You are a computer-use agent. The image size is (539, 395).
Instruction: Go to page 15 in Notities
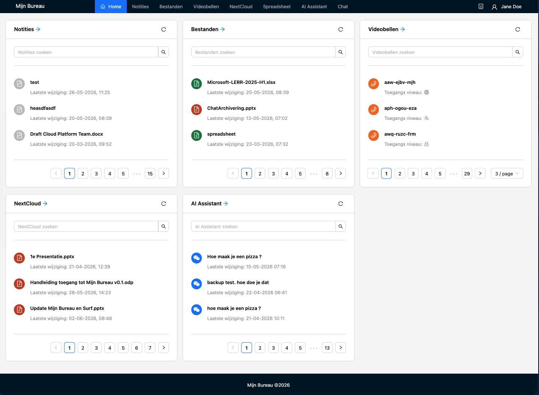150,174
